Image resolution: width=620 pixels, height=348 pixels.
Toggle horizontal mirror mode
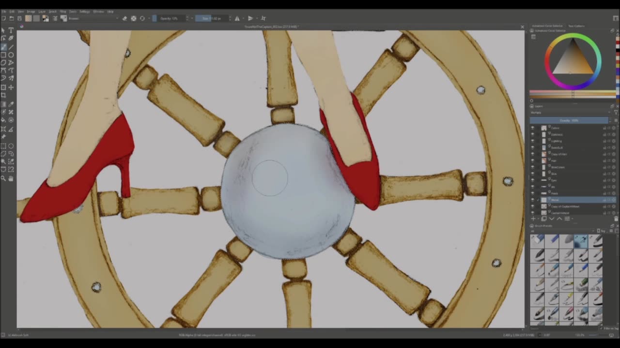point(237,18)
